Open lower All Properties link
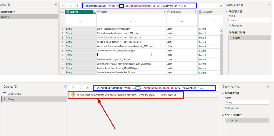274x136 pixels. pos(232,108)
